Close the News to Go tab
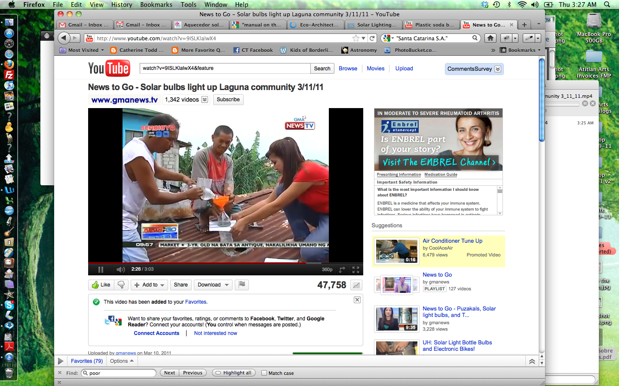Image resolution: width=619 pixels, height=386 pixels. (511, 25)
